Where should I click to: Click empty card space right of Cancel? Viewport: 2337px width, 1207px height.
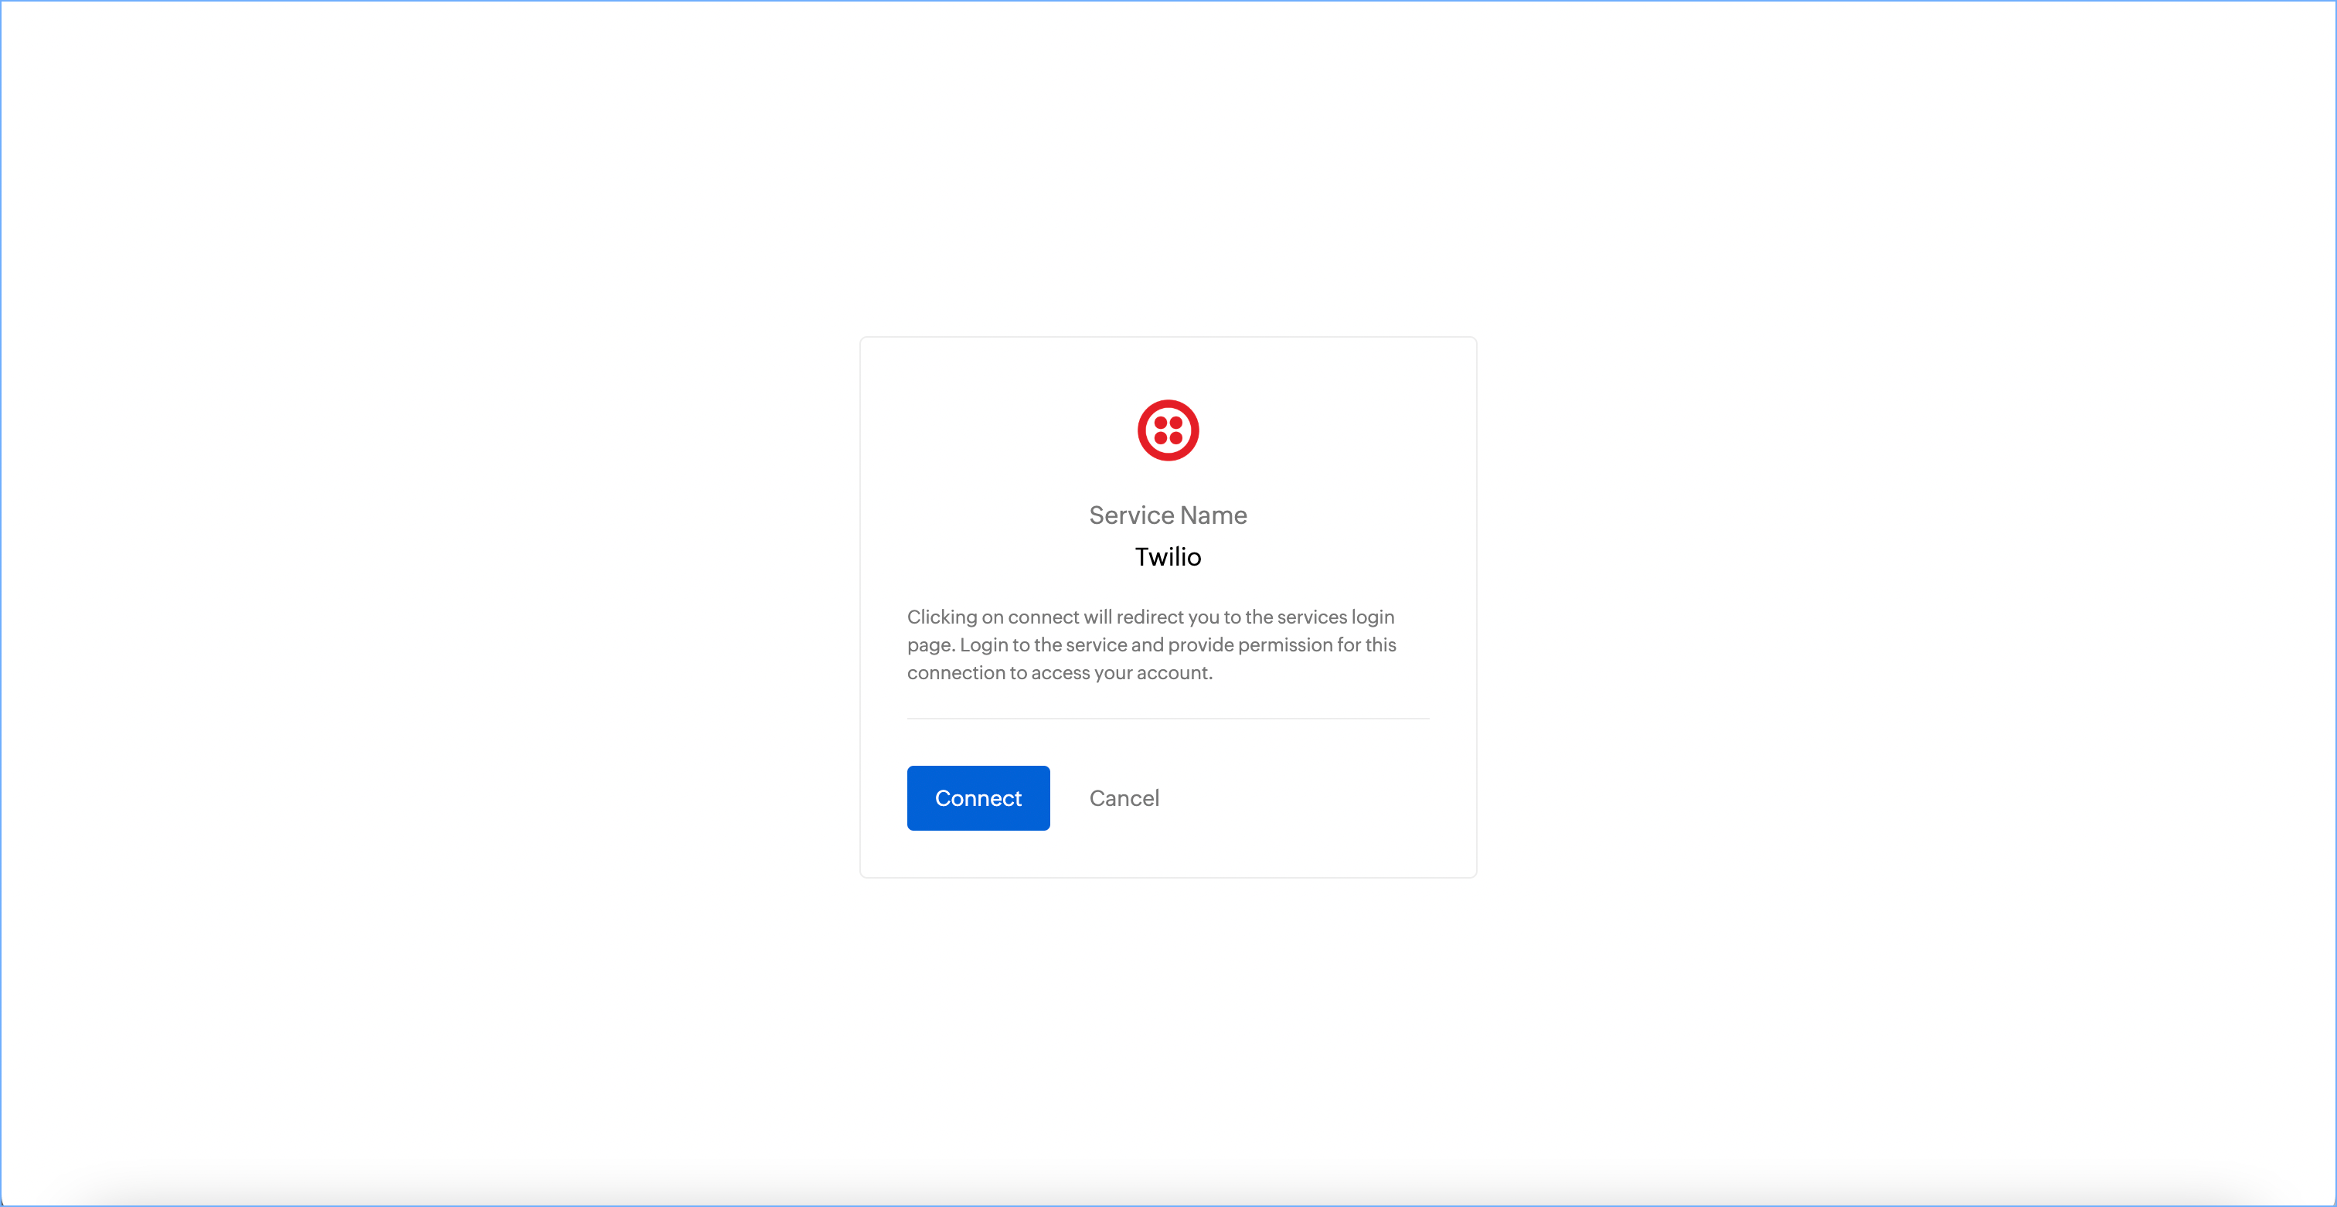(1315, 798)
